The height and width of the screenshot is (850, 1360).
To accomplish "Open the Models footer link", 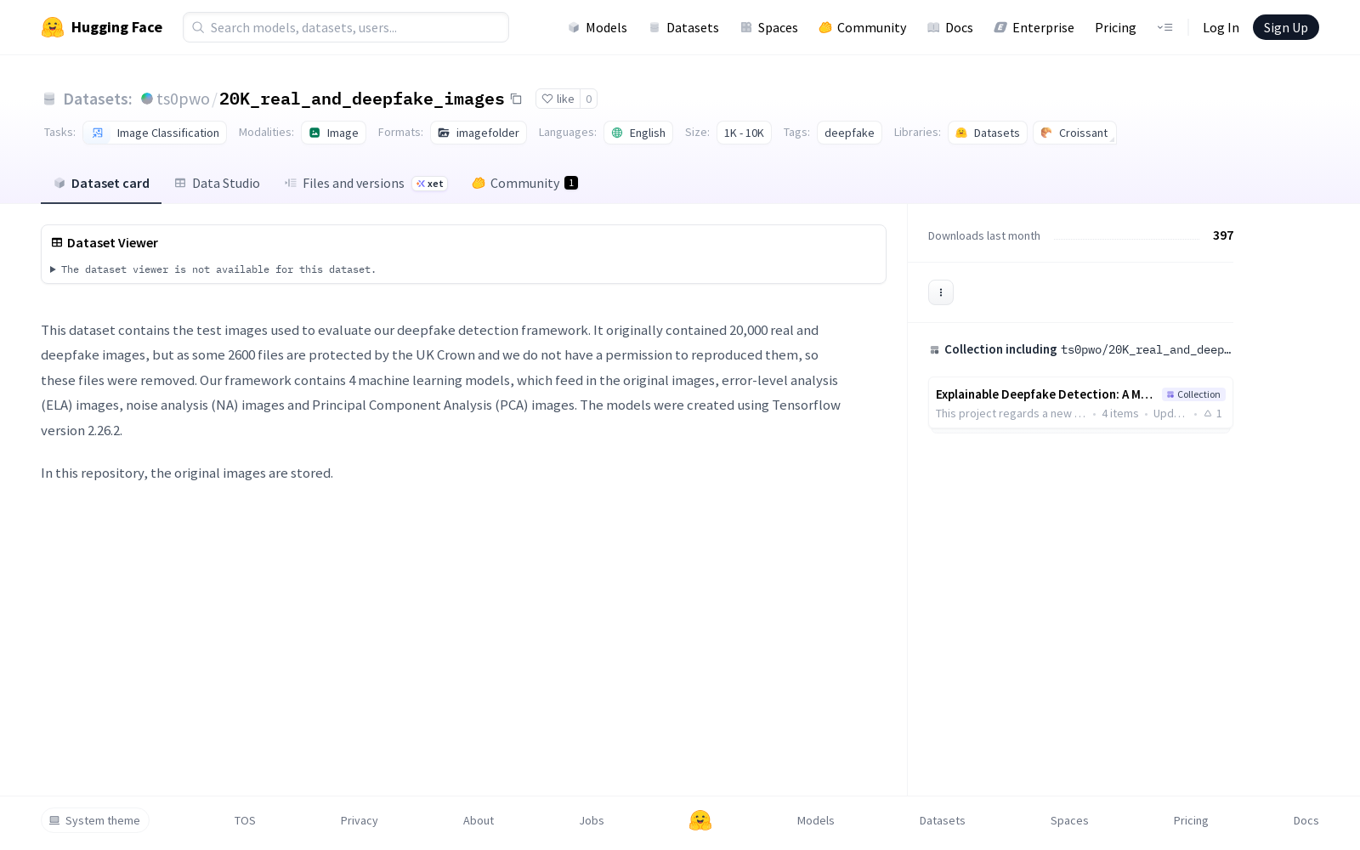I will tap(816, 820).
